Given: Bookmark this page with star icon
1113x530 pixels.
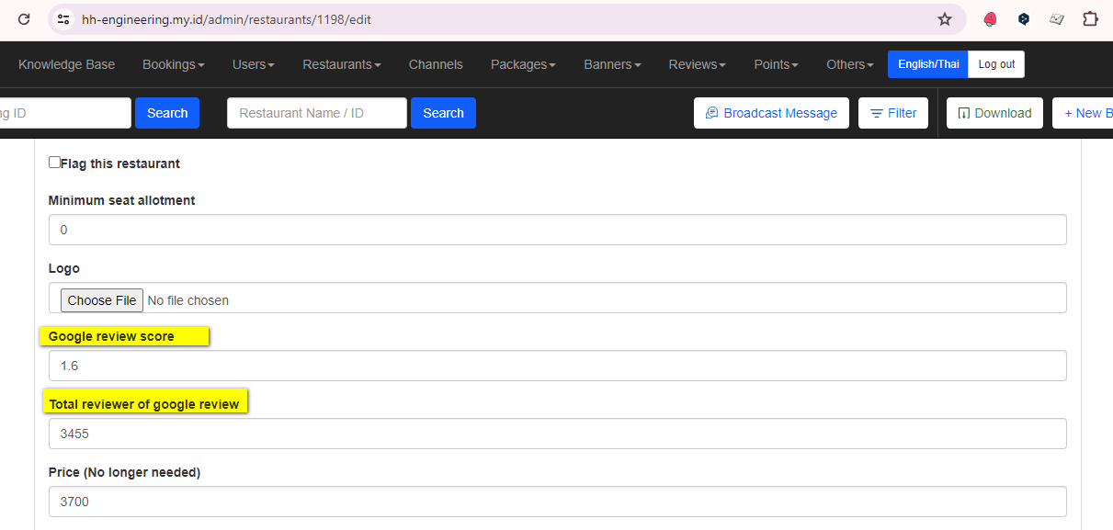Looking at the screenshot, I should [x=944, y=19].
